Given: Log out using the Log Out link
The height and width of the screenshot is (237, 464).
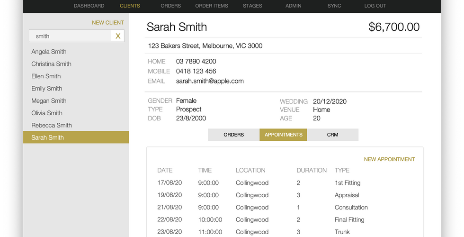Looking at the screenshot, I should point(375,6).
